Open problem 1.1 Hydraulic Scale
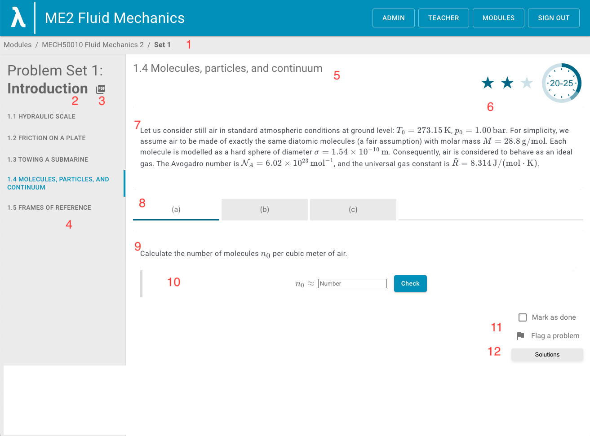The height and width of the screenshot is (436, 590). click(x=41, y=116)
